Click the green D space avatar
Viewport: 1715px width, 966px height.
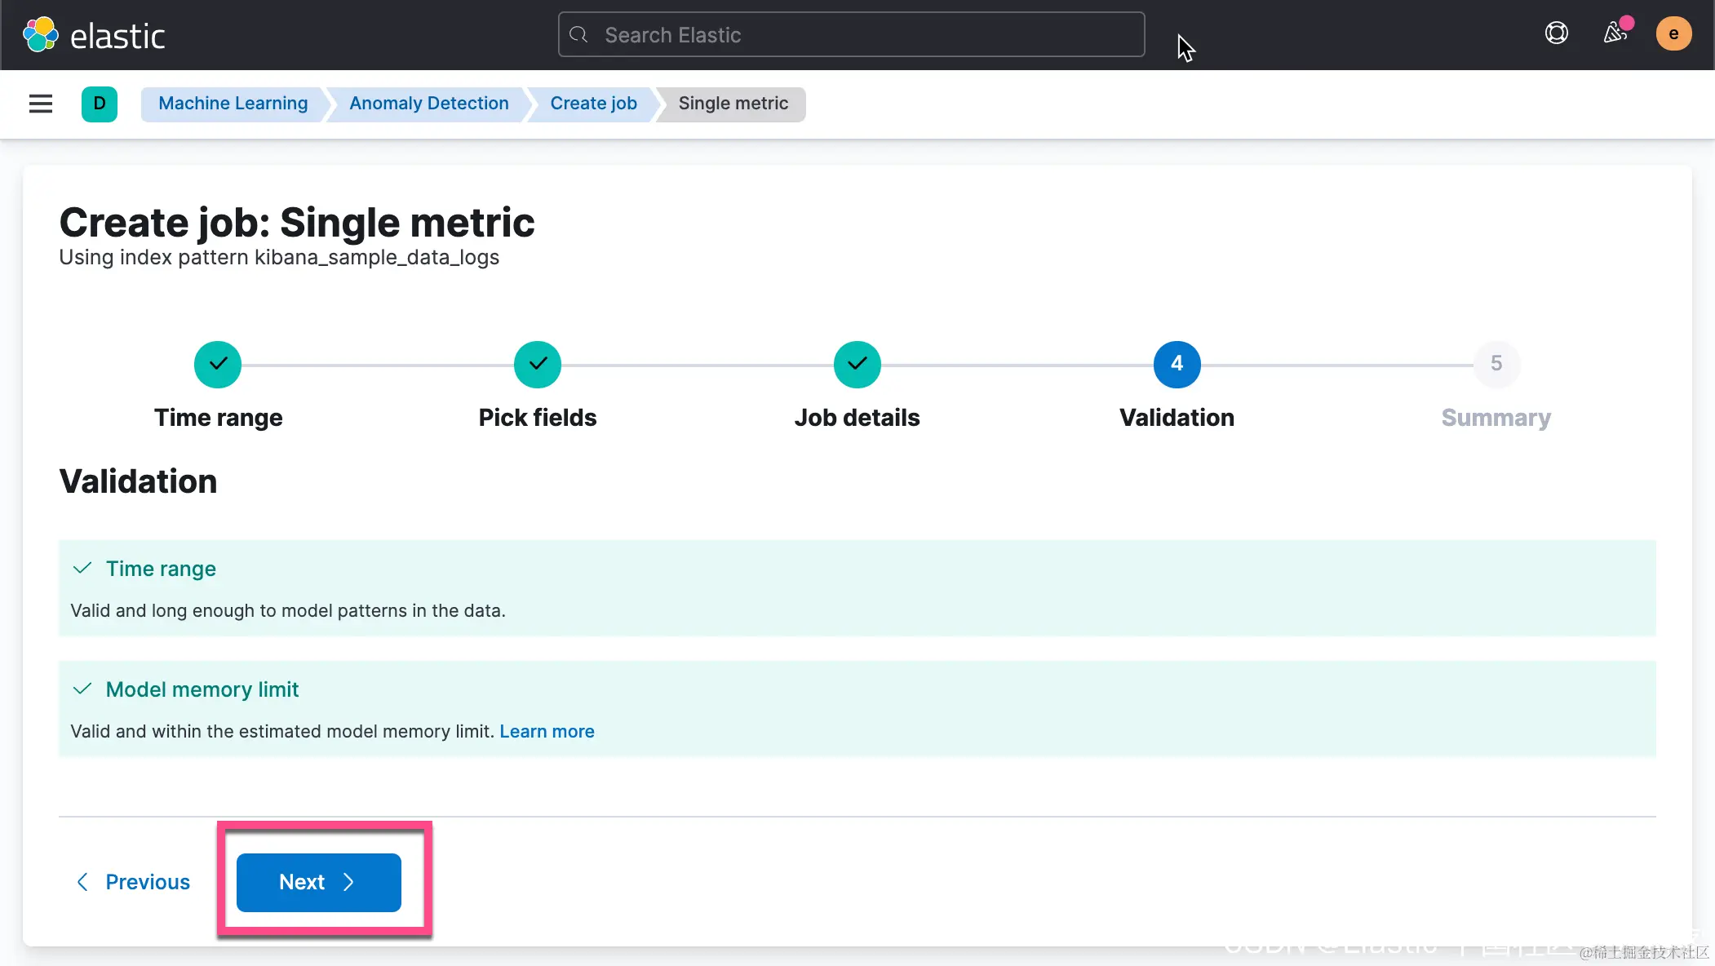(x=100, y=104)
